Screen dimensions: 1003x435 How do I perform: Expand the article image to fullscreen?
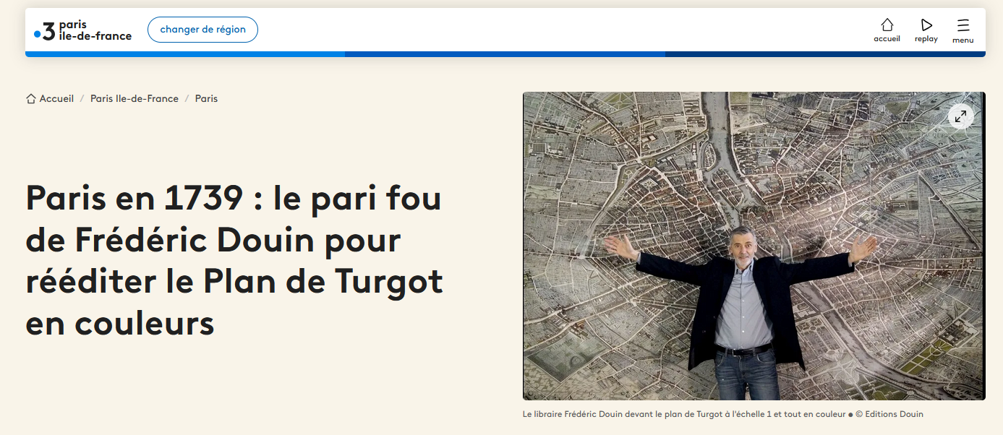pyautogui.click(x=960, y=116)
